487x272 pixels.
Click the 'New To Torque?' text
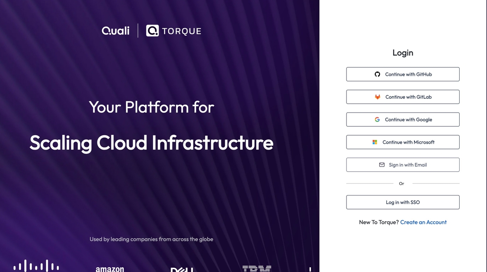pyautogui.click(x=379, y=222)
